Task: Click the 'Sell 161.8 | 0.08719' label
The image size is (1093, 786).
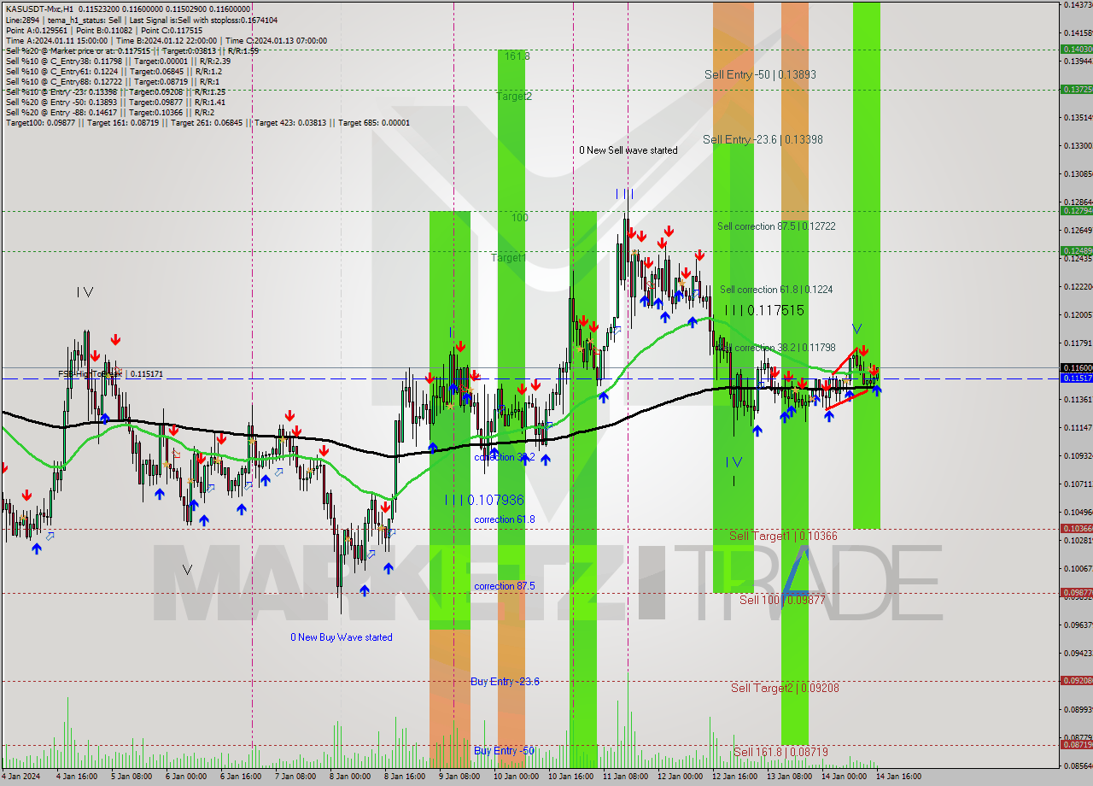Action: 780,752
